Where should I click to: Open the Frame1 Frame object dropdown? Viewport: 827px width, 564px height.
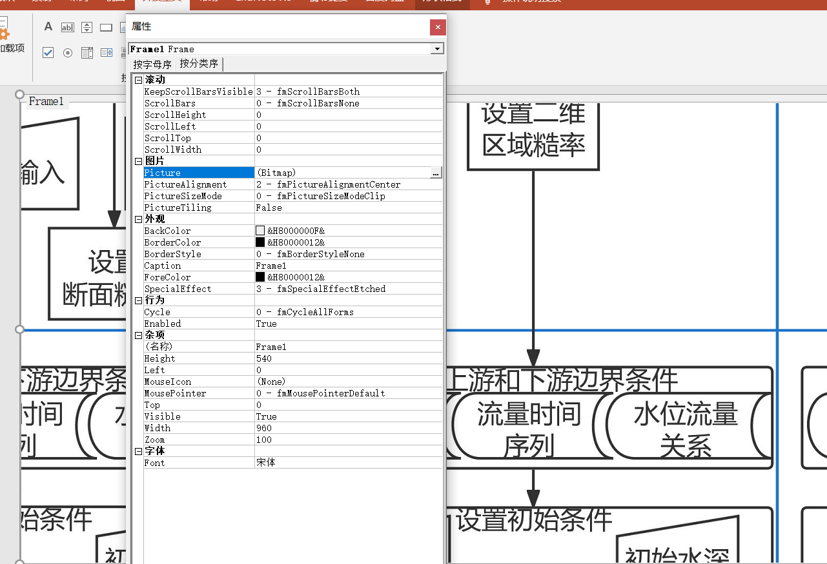pyautogui.click(x=438, y=49)
